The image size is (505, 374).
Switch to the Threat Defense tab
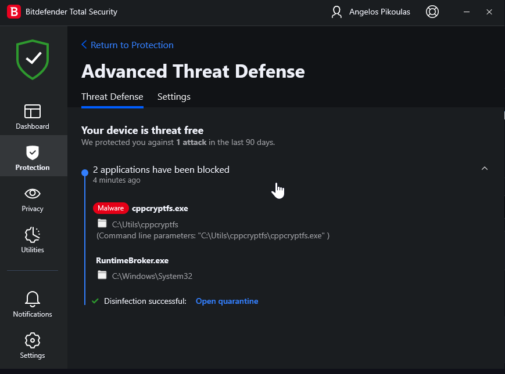(x=112, y=97)
